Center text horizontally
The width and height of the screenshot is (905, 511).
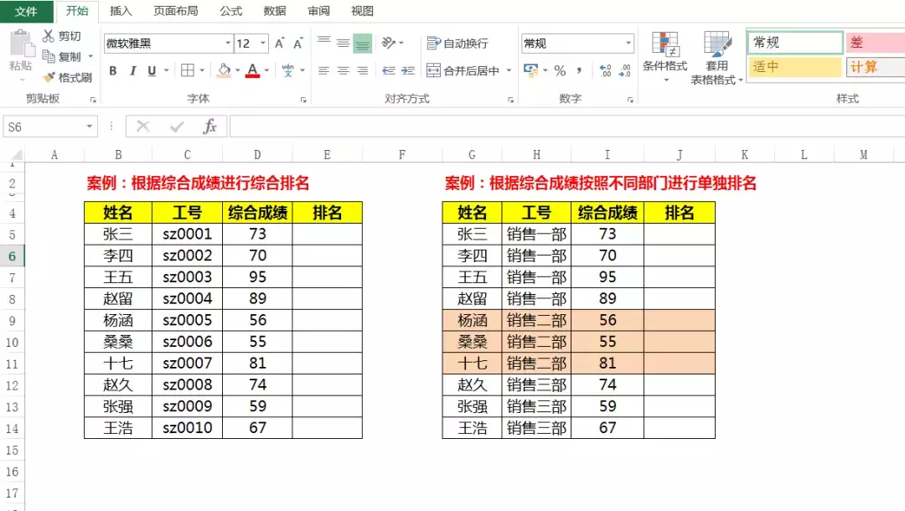pyautogui.click(x=343, y=70)
